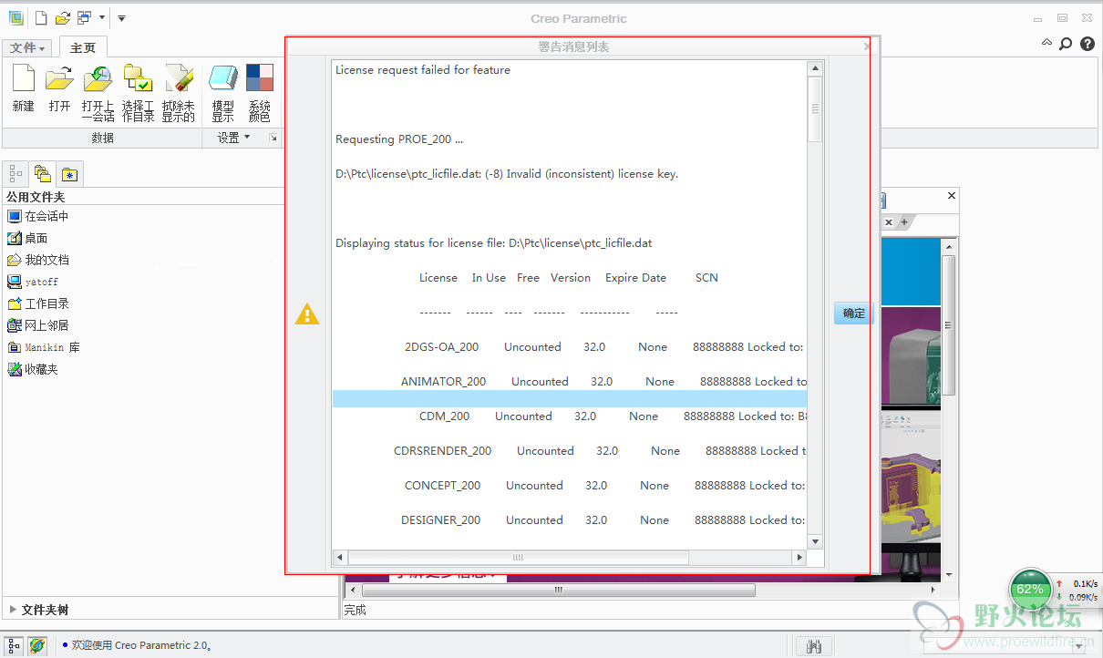
Task: Click the 设置 group dialog launcher icon
Action: [273, 138]
